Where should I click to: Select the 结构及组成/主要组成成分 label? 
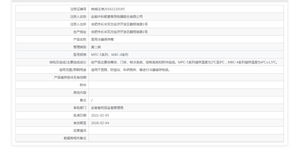[x=68, y=62]
